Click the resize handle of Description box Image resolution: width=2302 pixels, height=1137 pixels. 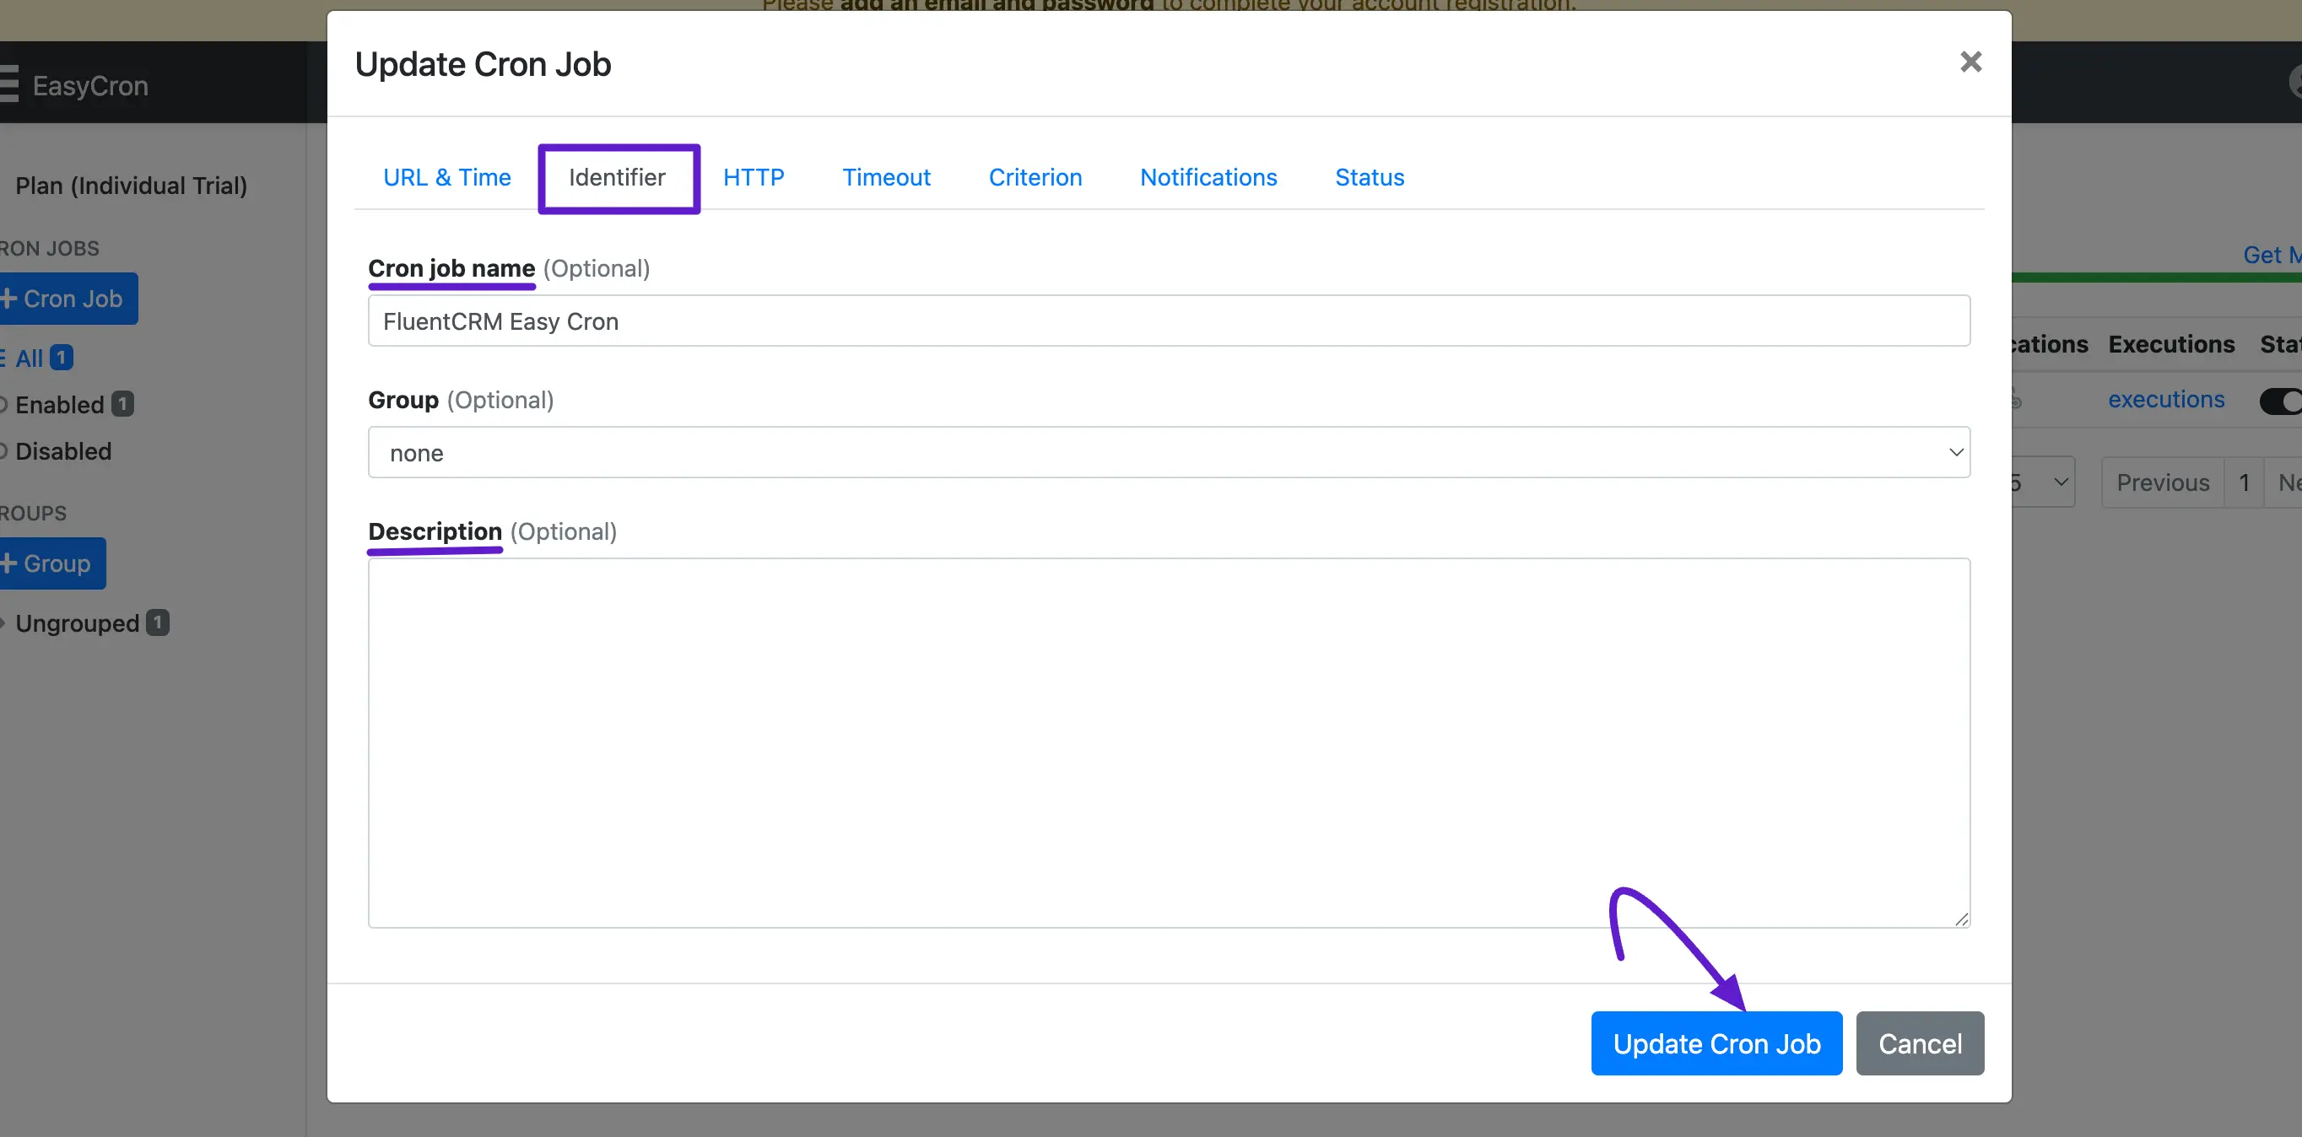(x=1960, y=919)
